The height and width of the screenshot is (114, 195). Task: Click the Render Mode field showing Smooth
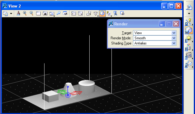pos(155,38)
